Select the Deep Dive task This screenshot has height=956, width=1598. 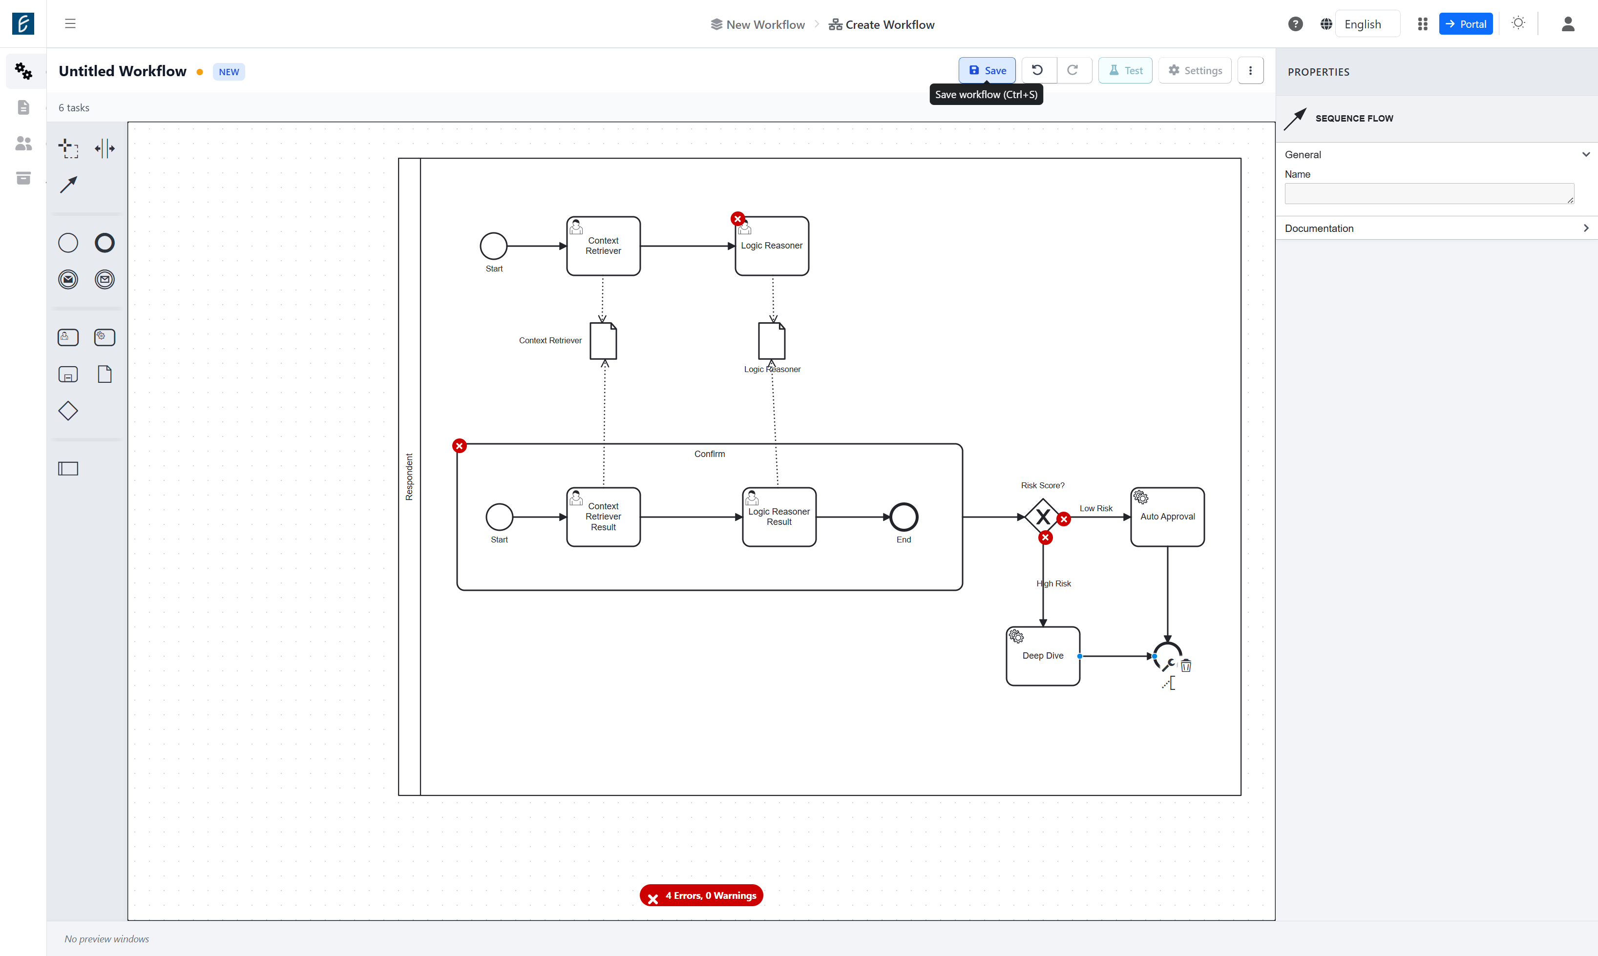point(1043,656)
